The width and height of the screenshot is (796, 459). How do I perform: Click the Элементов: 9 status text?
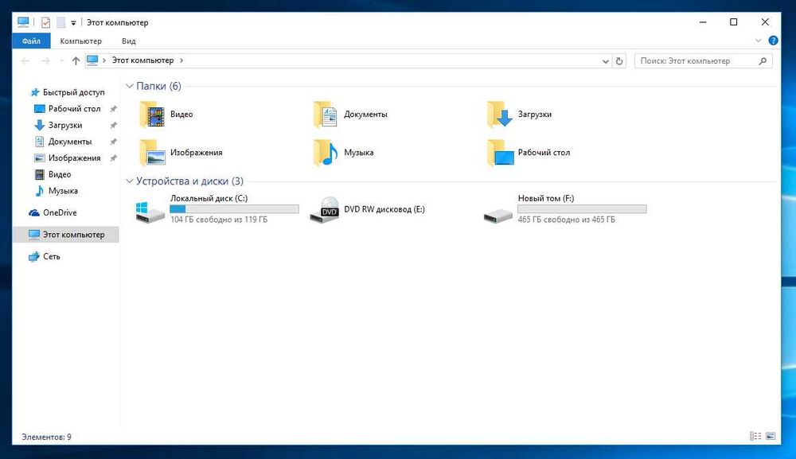point(46,437)
